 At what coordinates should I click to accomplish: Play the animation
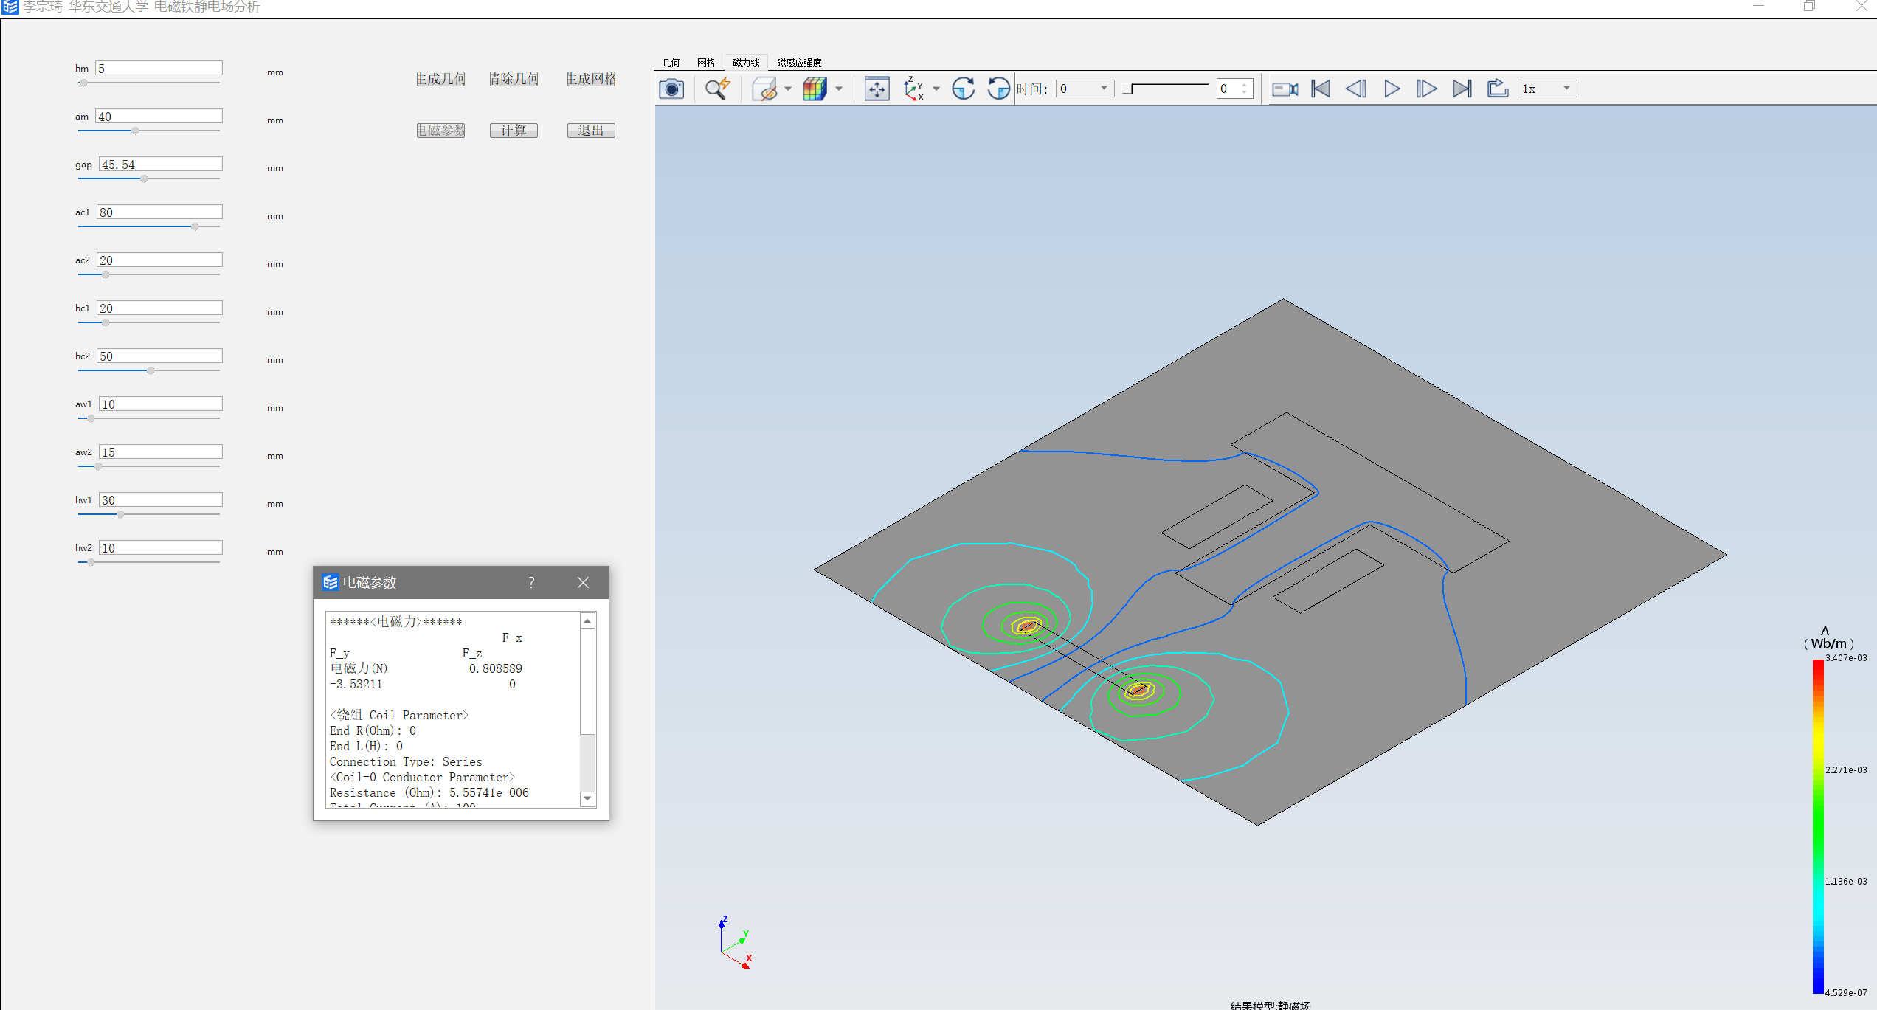[x=1392, y=89]
